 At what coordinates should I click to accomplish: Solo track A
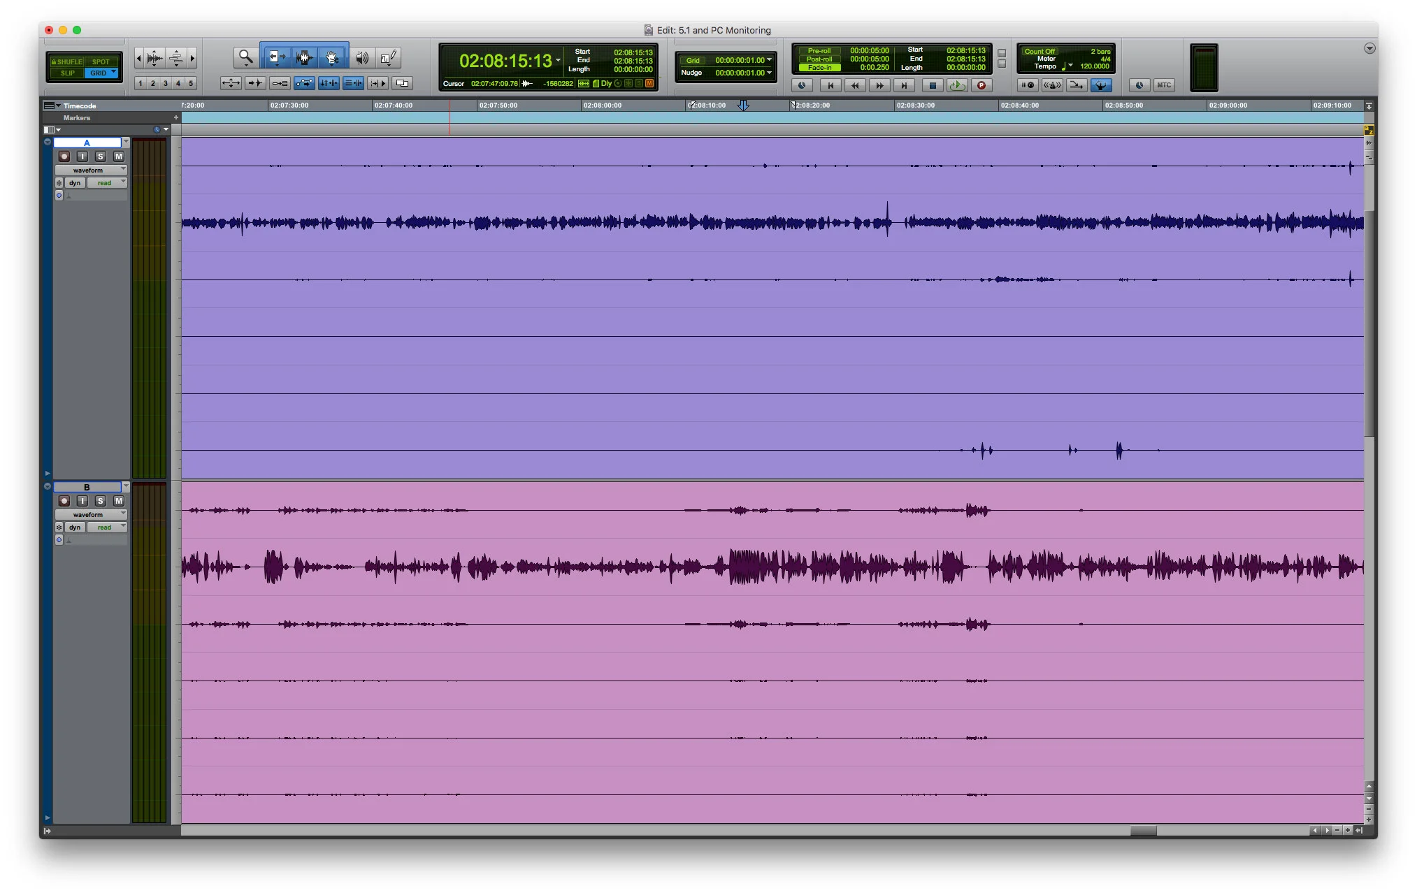pos(101,157)
